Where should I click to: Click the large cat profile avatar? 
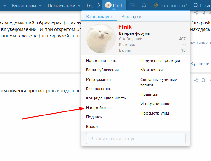(x=101, y=38)
